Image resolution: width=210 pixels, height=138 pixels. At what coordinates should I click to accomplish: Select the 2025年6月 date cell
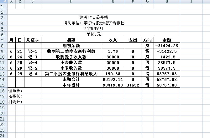[94, 28]
